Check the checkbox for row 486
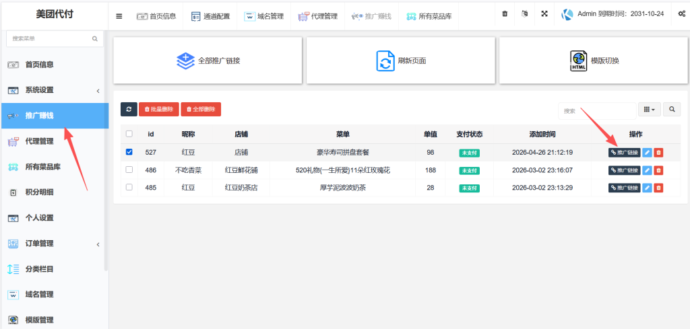Screen dimensions: 690x329 pyautogui.click(x=129, y=170)
